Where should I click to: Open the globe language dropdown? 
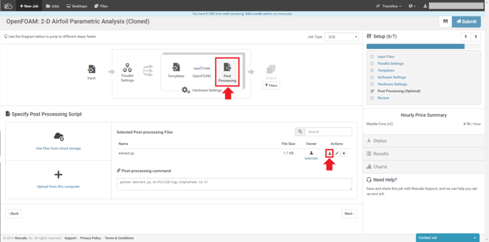pos(412,6)
